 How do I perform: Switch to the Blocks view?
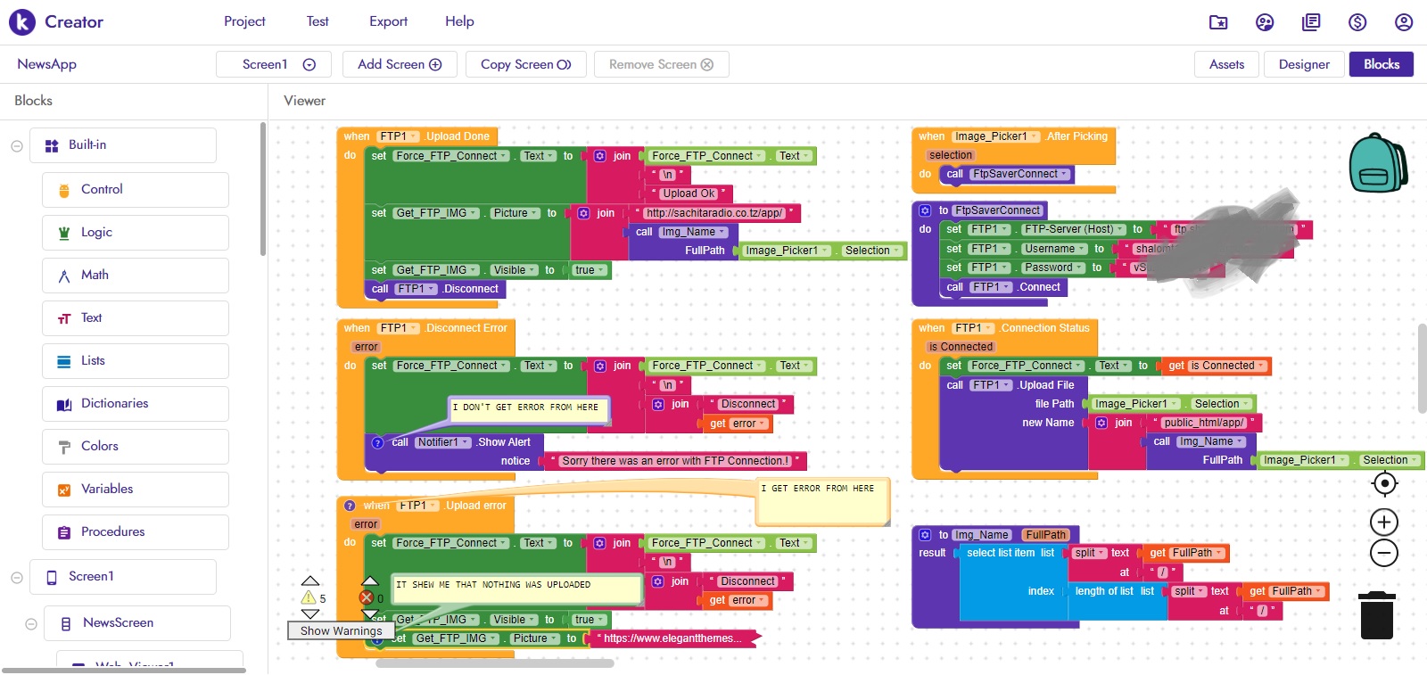pos(1382,64)
